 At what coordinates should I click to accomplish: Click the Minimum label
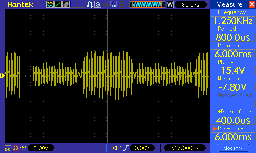click(x=228, y=79)
